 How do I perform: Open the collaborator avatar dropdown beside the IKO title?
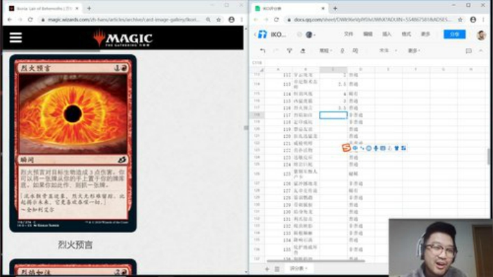point(310,34)
